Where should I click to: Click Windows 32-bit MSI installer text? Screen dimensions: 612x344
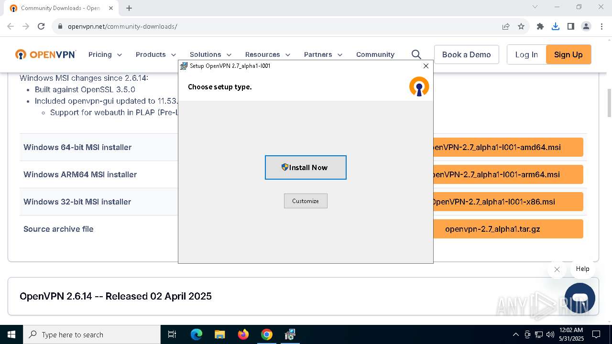tap(77, 202)
